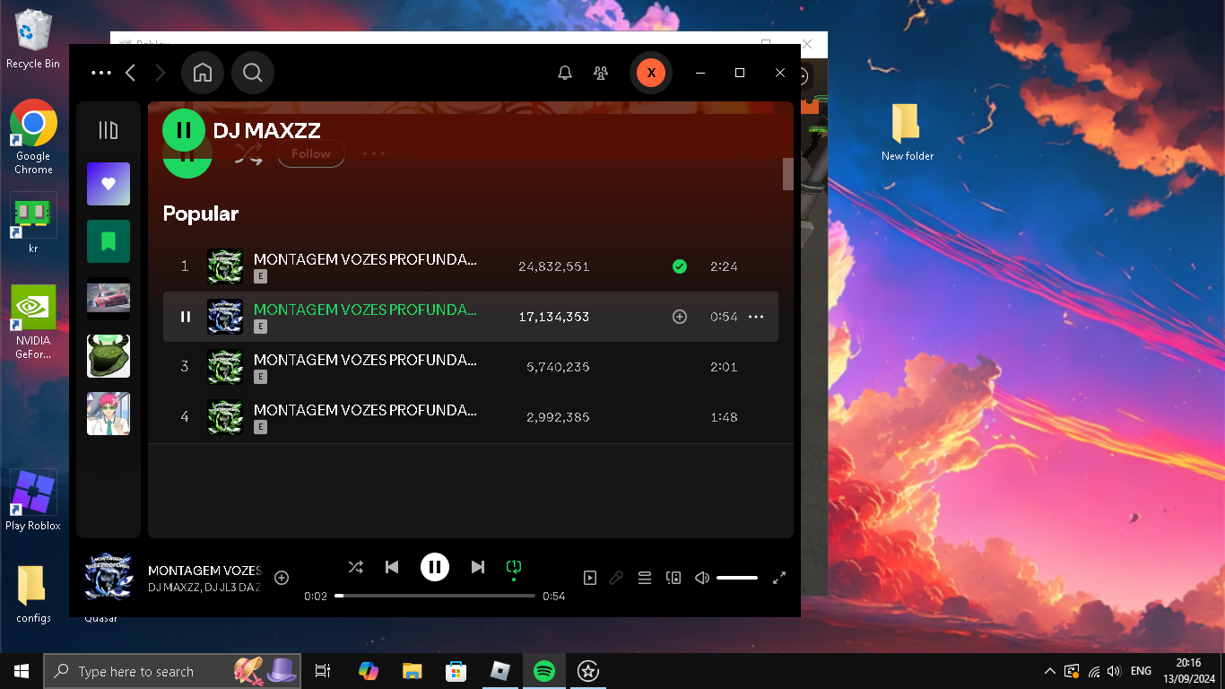Toggle repeat mode in the player bar
Viewport: 1225px width, 689px height.
(514, 567)
